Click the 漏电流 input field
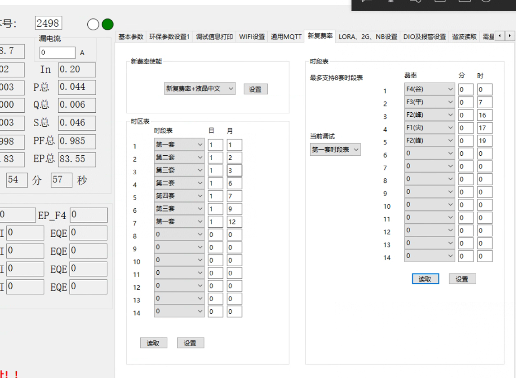The image size is (516, 378). (x=57, y=53)
